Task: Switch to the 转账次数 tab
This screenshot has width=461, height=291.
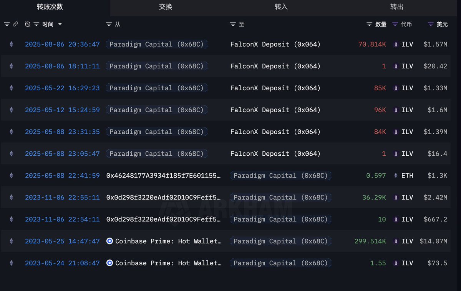Action: tap(50, 7)
